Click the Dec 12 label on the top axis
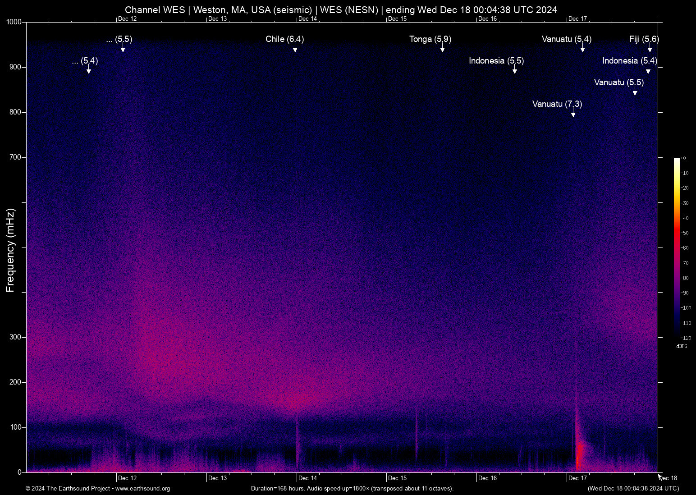696x495 pixels. pyautogui.click(x=127, y=19)
